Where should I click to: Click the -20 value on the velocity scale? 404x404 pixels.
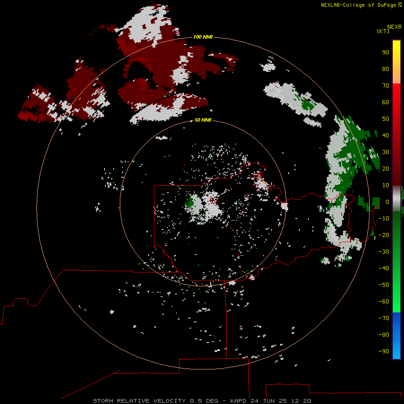pyautogui.click(x=384, y=235)
